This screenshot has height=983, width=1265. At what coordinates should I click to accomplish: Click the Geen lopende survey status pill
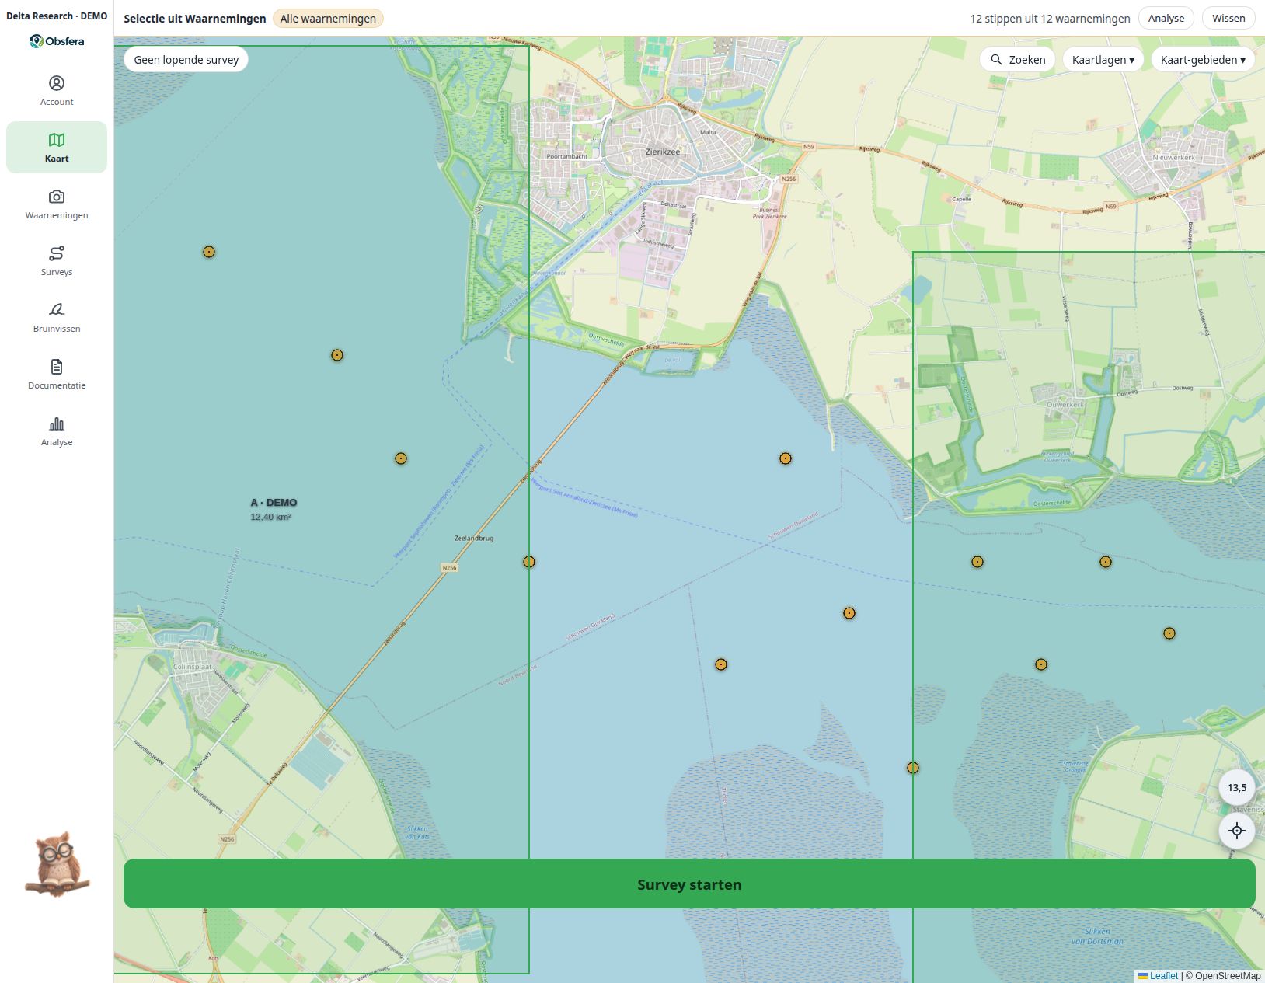click(x=186, y=60)
